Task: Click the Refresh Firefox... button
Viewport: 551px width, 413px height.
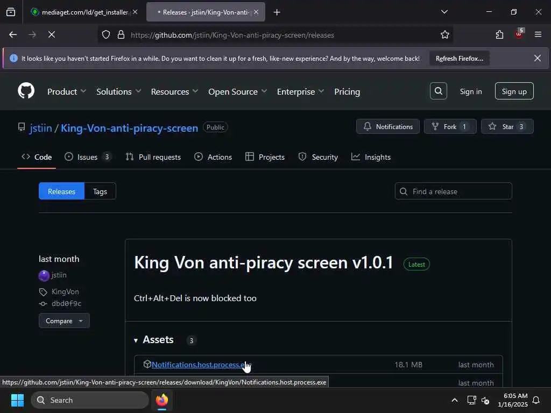Action: (460, 59)
